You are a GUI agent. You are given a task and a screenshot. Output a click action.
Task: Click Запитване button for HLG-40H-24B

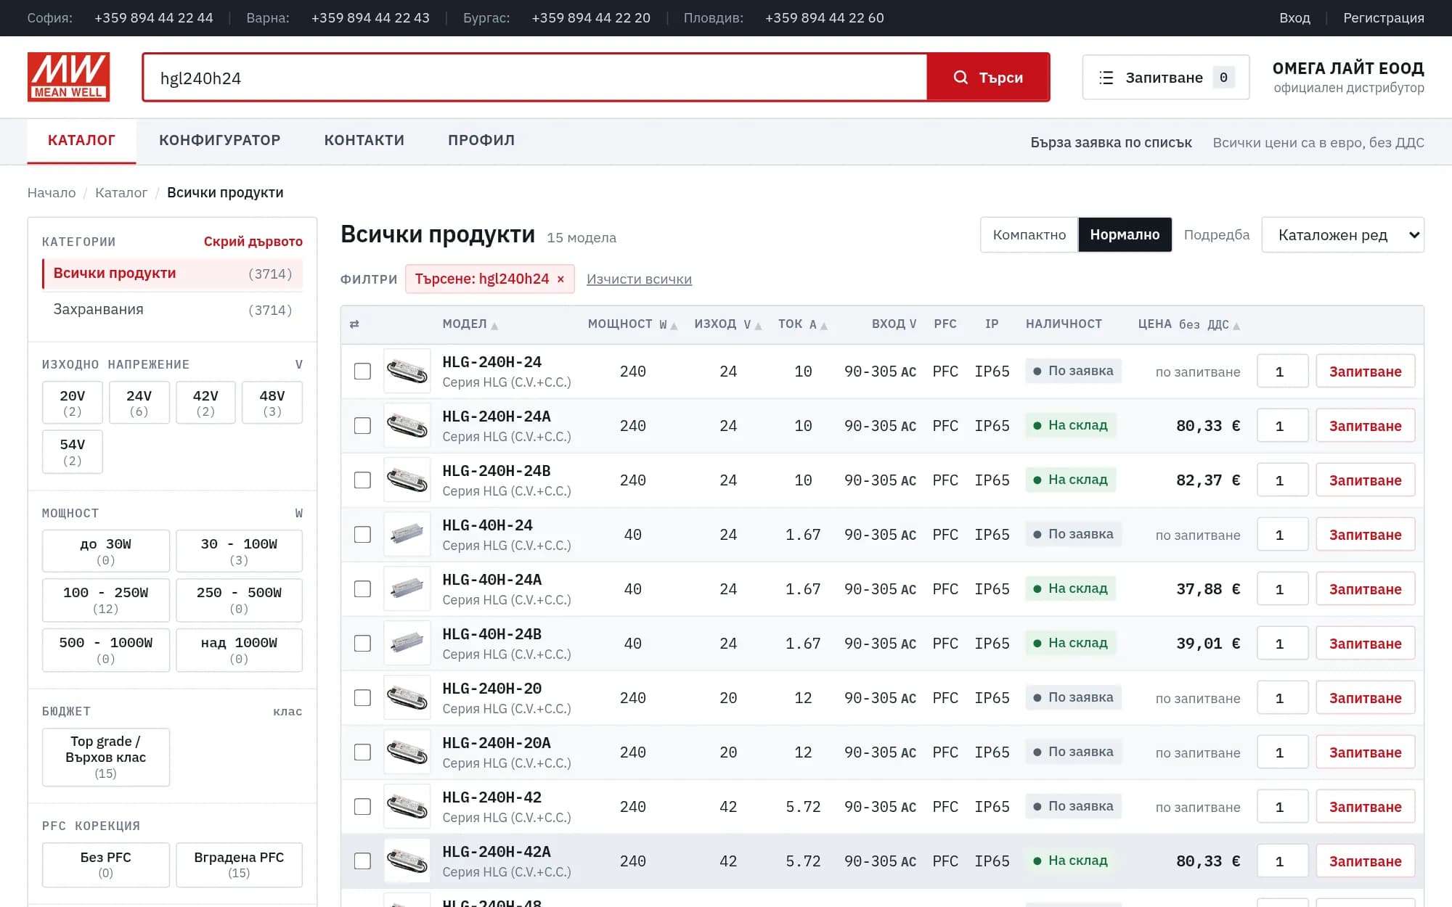[1365, 644]
